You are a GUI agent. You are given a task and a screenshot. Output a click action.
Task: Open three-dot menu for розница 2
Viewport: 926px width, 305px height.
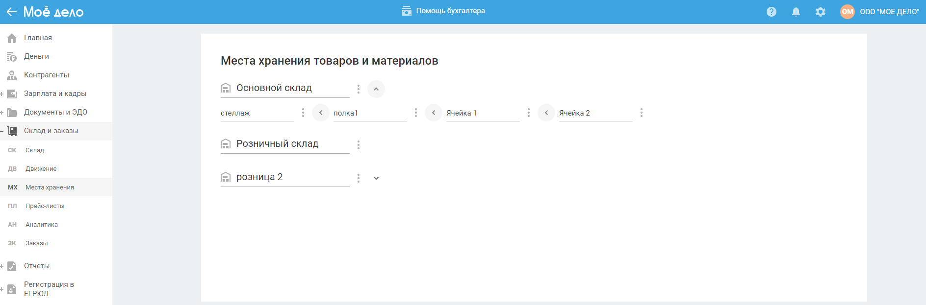[359, 178]
